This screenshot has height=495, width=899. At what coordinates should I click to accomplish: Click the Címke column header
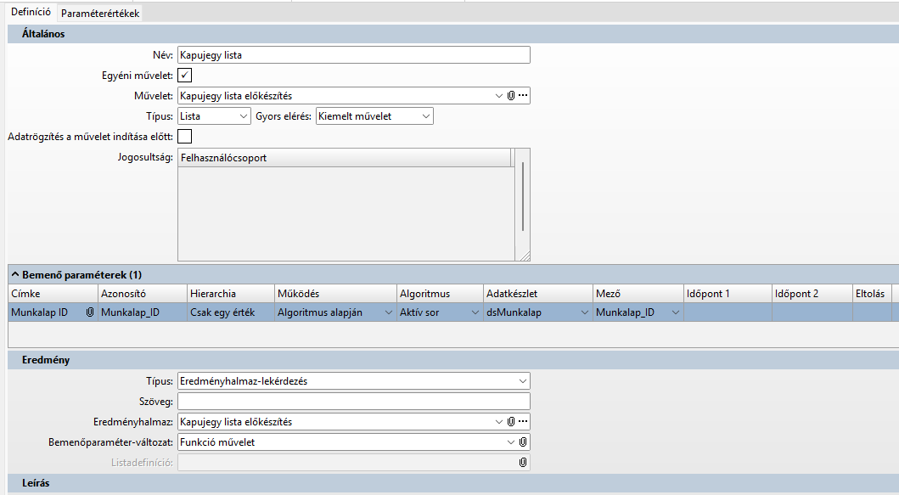[x=53, y=294]
